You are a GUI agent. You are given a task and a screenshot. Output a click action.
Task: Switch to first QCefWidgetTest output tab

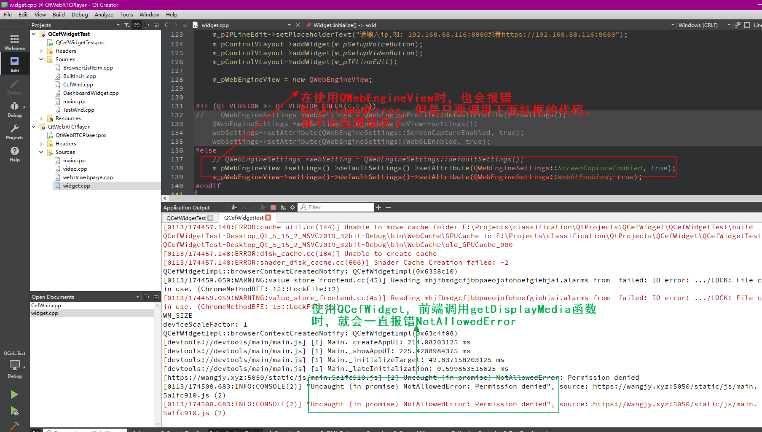186,218
